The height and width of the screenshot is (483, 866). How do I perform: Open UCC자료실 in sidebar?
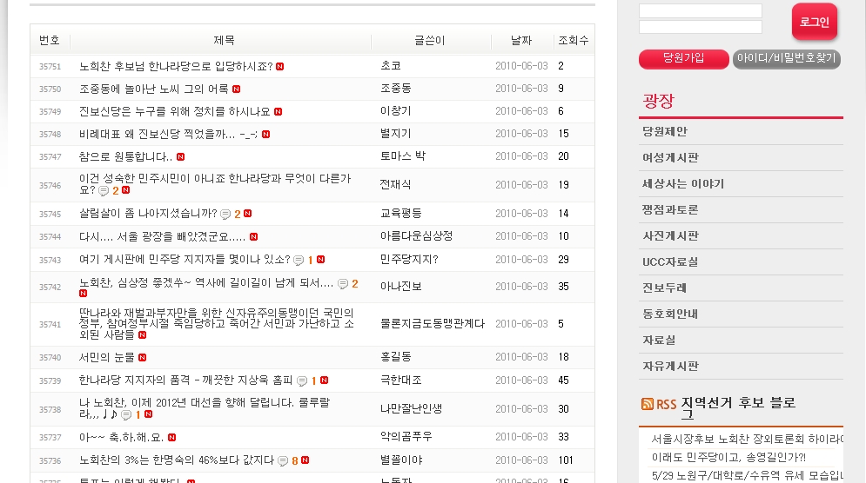(x=670, y=261)
